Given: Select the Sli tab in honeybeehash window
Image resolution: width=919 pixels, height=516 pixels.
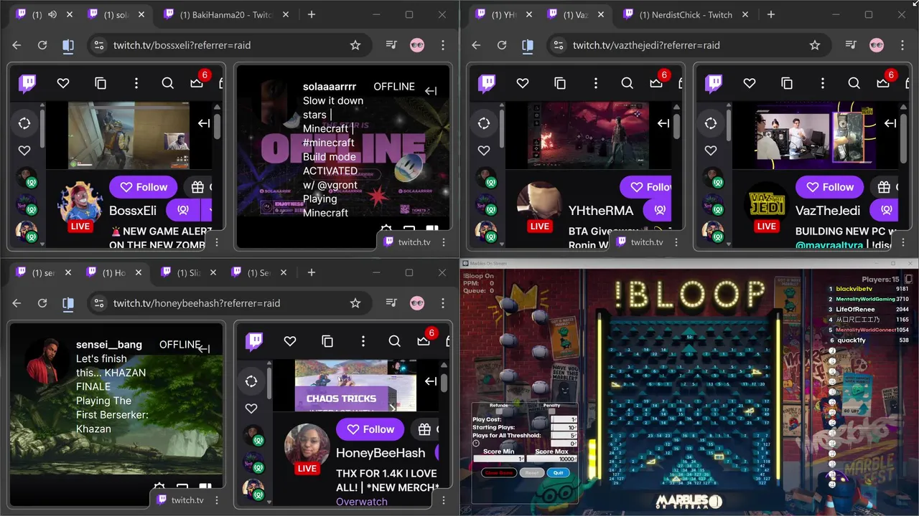Looking at the screenshot, I should click(x=188, y=272).
